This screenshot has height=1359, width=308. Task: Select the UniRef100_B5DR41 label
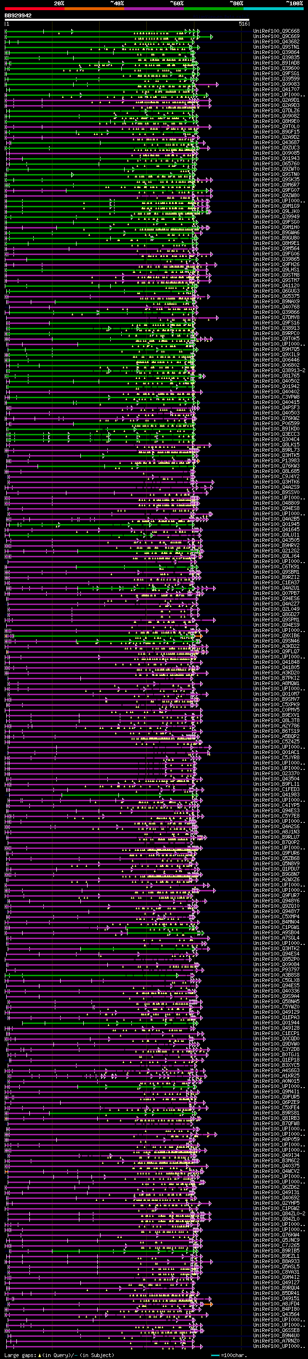coord(276,1293)
